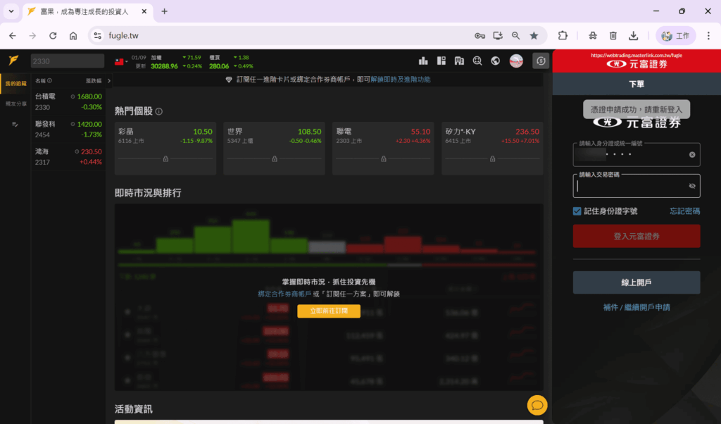Bookmark this page with the star icon
721x424 pixels.
pos(534,35)
